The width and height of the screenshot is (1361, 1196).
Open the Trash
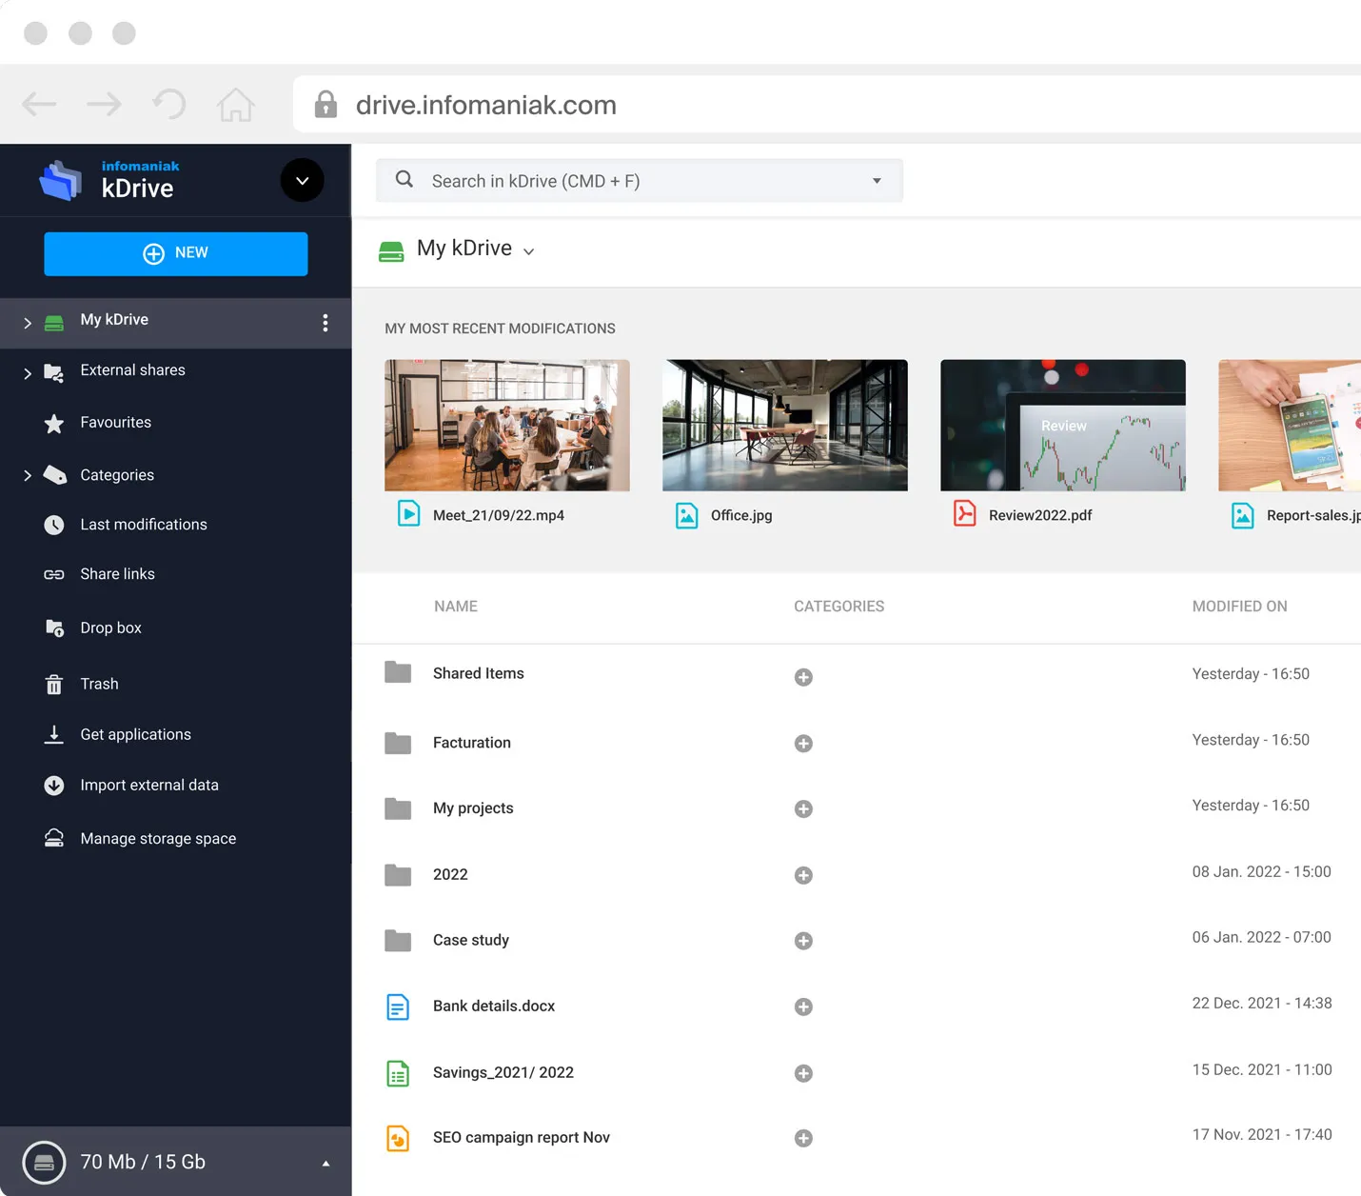click(99, 684)
